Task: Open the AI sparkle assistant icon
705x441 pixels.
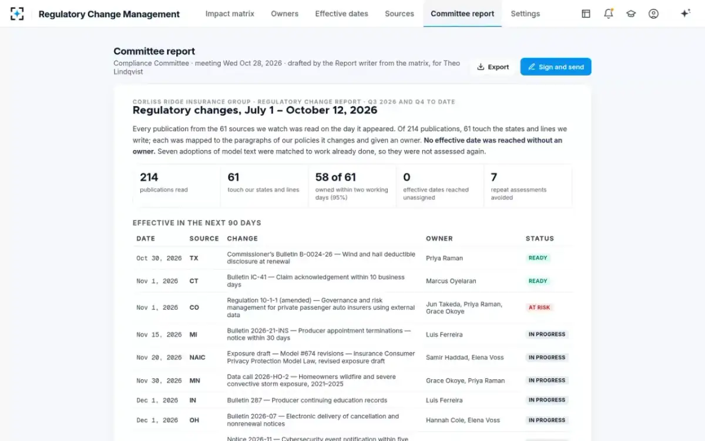Action: click(685, 14)
